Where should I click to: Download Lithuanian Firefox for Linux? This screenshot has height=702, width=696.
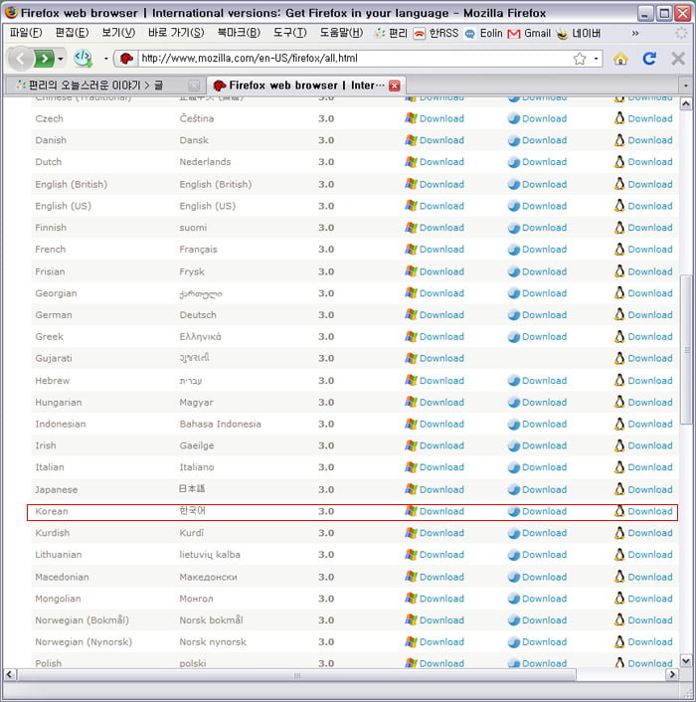pyautogui.click(x=650, y=555)
